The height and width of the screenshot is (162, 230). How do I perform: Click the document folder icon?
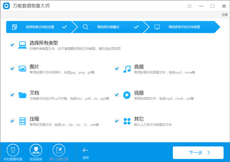pos(22,95)
